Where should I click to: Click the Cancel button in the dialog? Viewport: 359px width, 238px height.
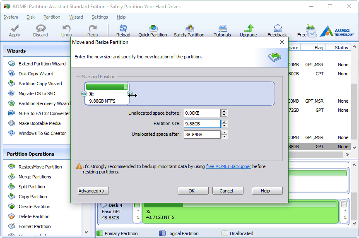coord(228,191)
